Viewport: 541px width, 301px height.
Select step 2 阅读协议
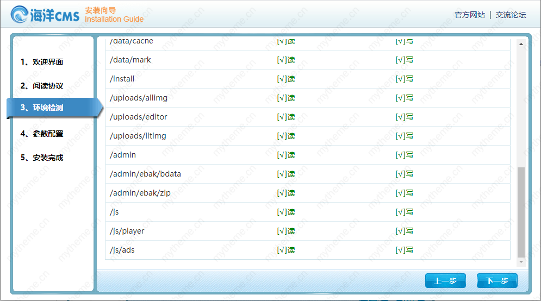[42, 86]
